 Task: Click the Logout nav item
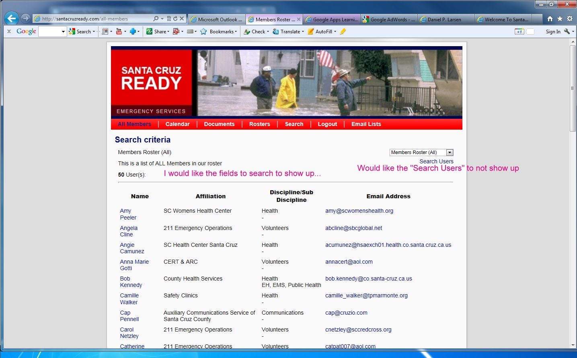(327, 124)
